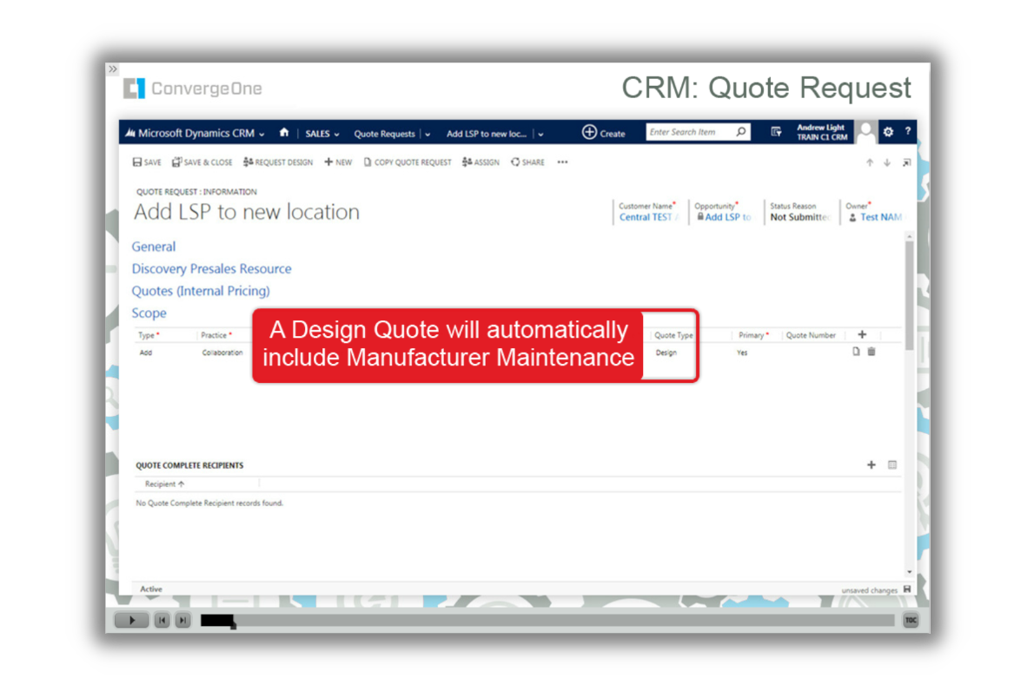This screenshot has width=1034, height=685.
Task: Open the Microsoft Dynamics CRM dropdown
Action: tap(262, 135)
